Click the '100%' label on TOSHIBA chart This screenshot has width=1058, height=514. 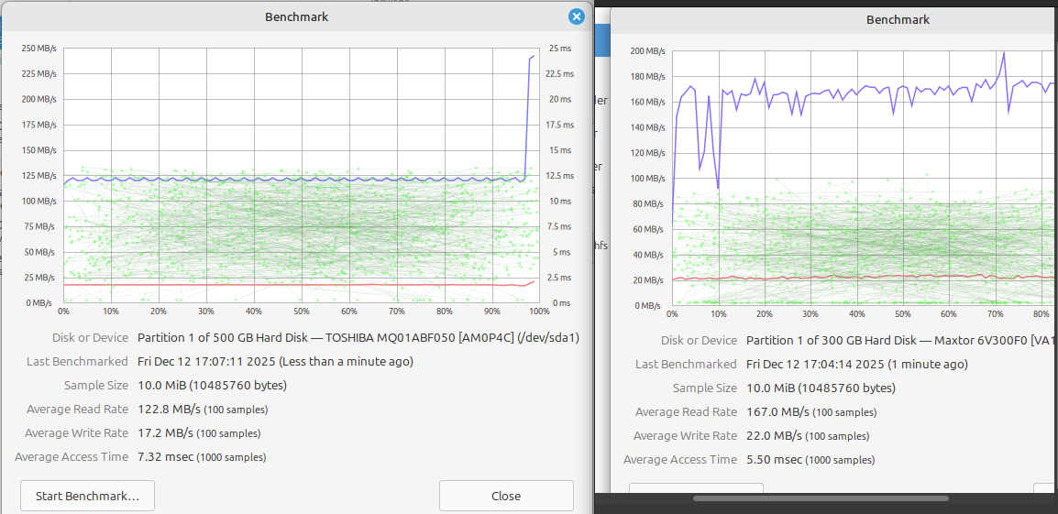point(538,312)
